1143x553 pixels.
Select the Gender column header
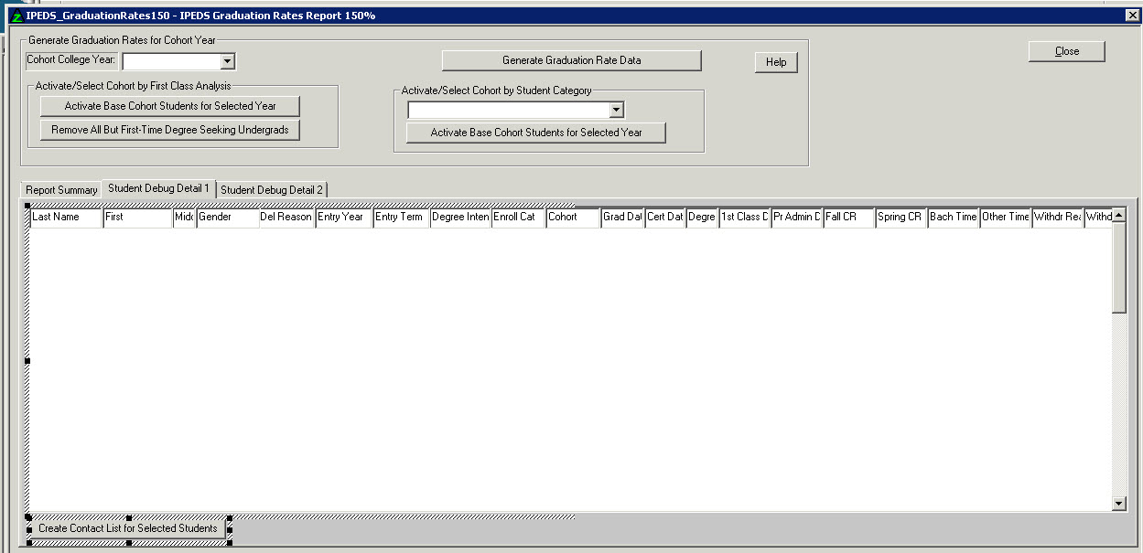coord(227,218)
